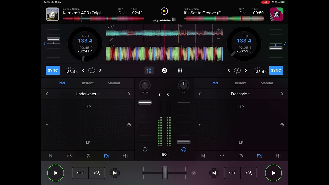Select the Instant tab on right deck
329x185 pixels.
pos(241,83)
